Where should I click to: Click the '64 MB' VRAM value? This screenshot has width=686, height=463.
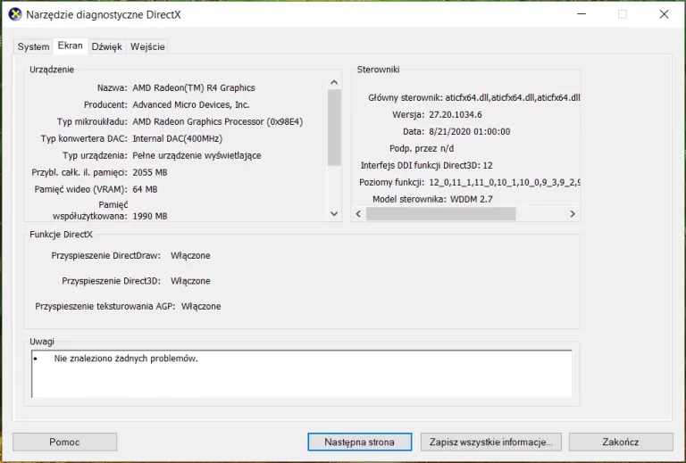145,189
